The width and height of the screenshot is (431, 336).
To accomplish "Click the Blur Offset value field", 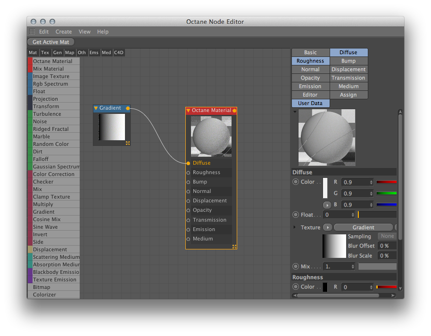I will click(x=387, y=246).
